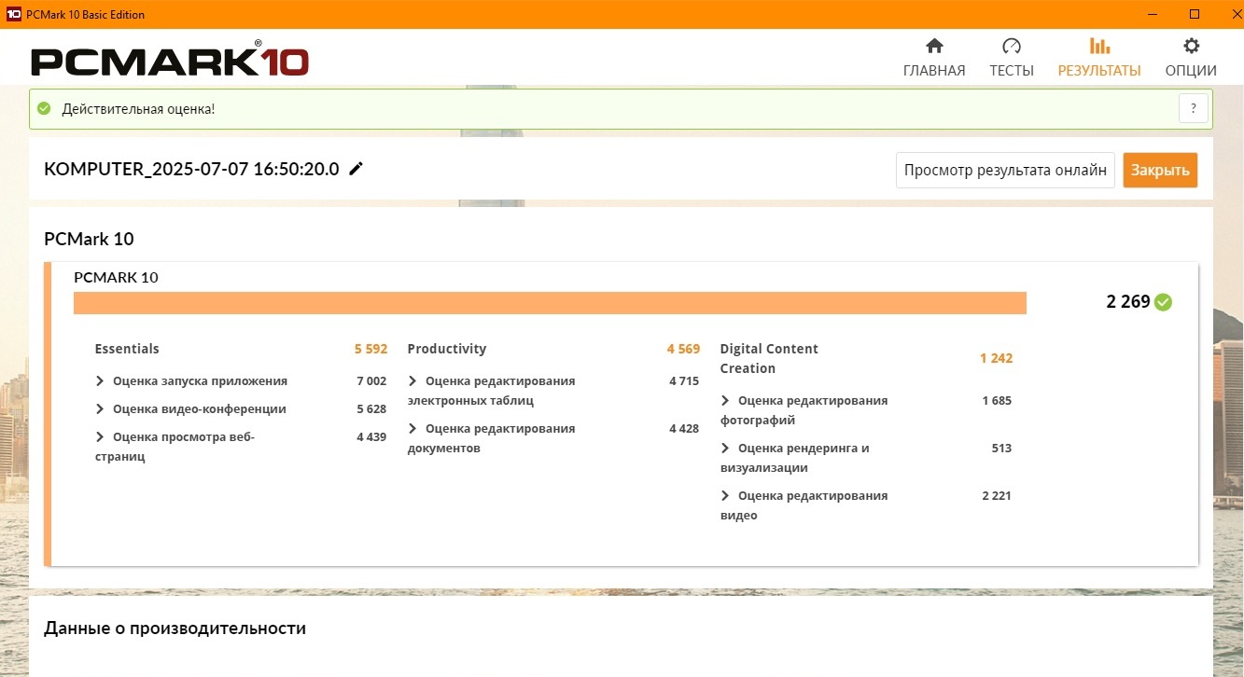
Task: Expand Оценка редактирования видео
Action: [725, 496]
